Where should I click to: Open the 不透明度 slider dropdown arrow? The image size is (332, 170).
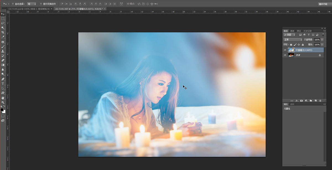click(322, 40)
